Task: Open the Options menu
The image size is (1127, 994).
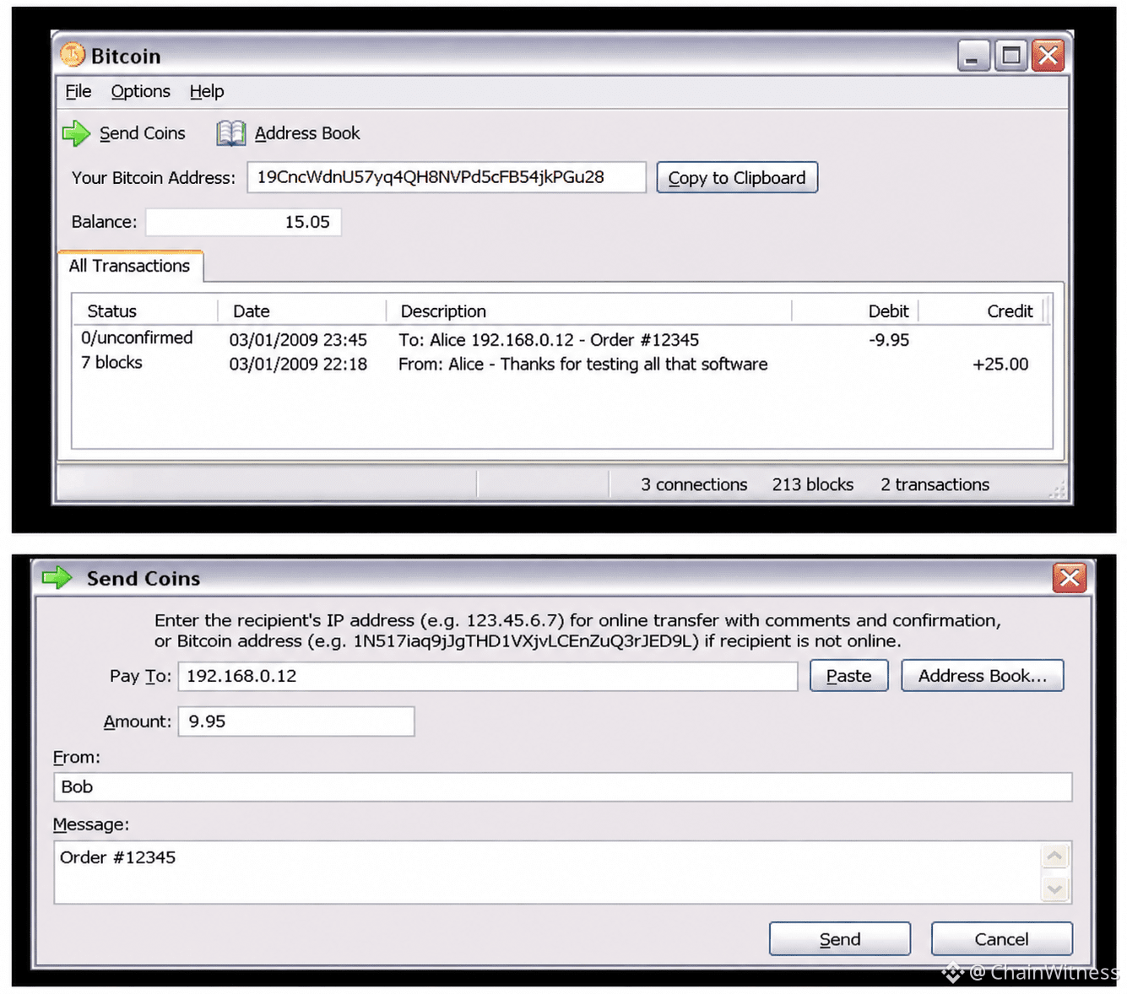Action: [x=140, y=91]
